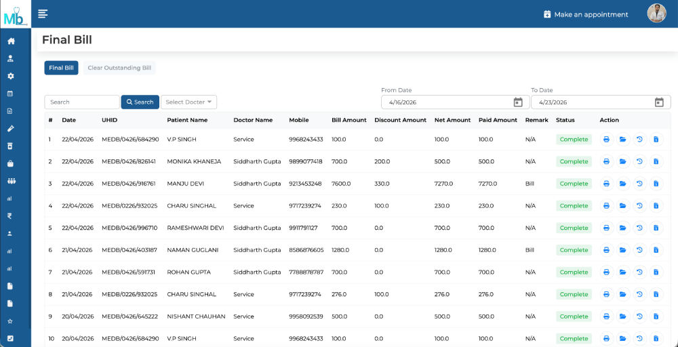Click bill amount 7600.0
This screenshot has height=347, width=678.
click(341, 184)
